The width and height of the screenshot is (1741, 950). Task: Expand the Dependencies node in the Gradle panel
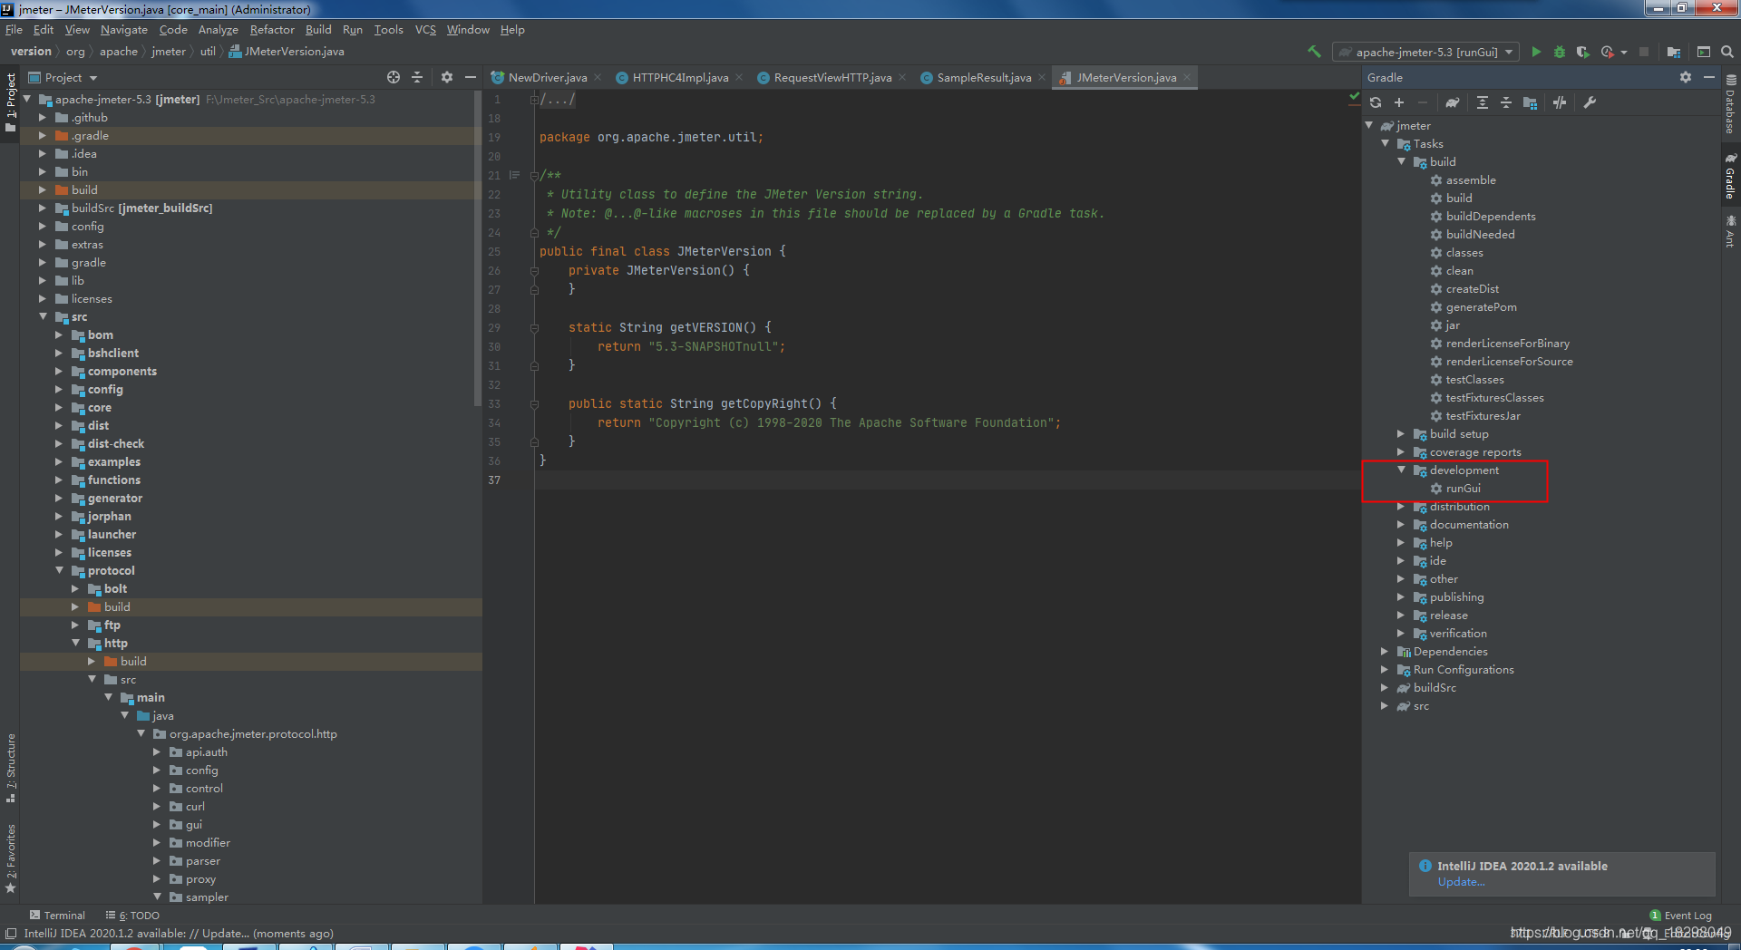click(1385, 651)
